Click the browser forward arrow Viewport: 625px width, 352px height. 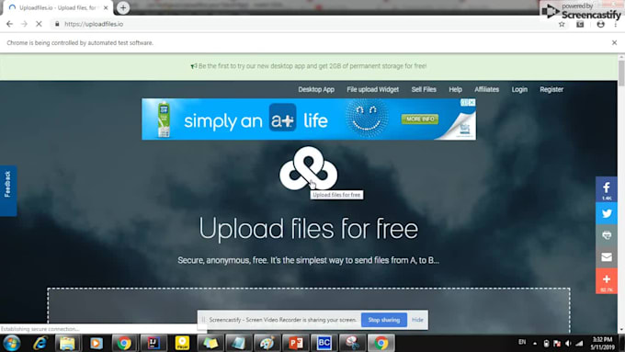(x=24, y=24)
